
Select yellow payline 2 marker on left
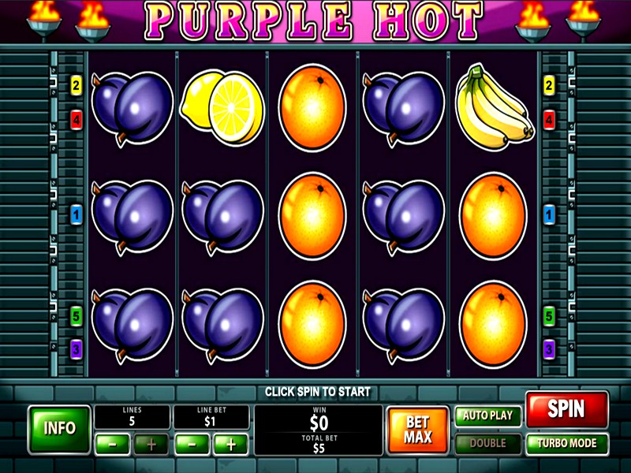76,85
